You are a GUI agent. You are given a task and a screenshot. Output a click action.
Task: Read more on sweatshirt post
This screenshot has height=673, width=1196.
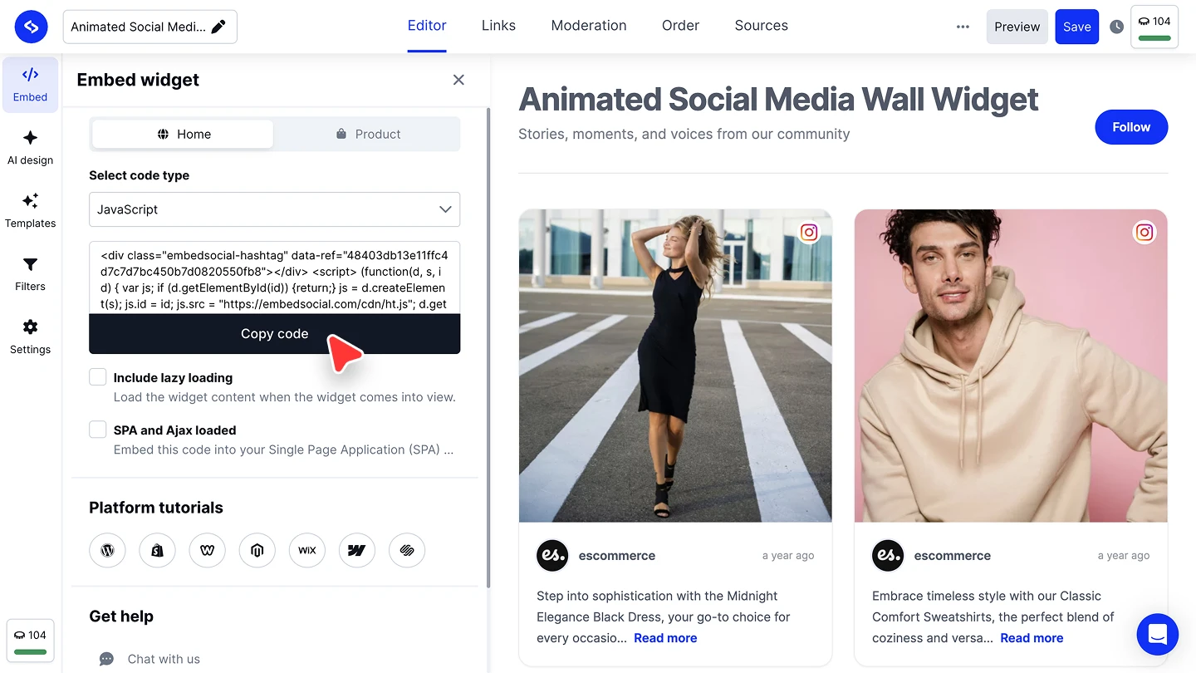click(1032, 638)
